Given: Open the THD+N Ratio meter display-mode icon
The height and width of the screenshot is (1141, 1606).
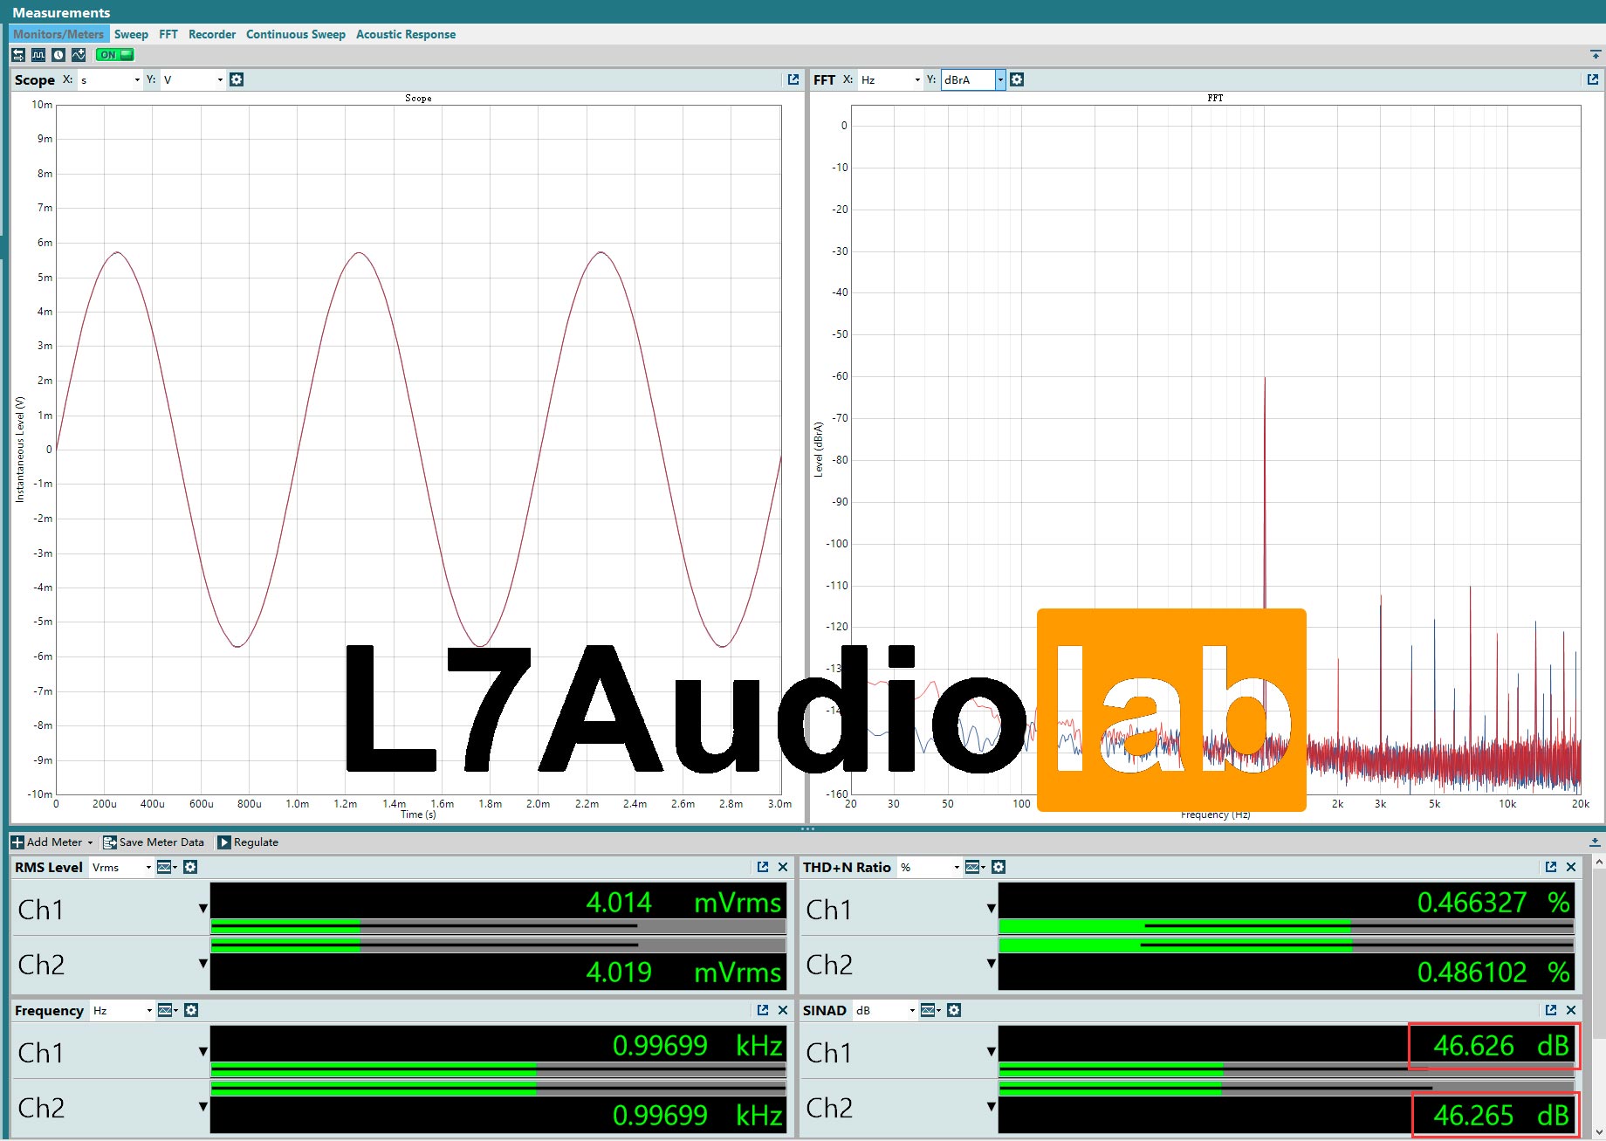Looking at the screenshot, I should coord(976,867).
